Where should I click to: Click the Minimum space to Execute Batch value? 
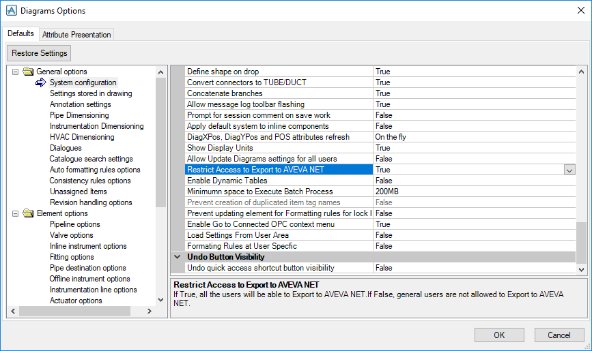[471, 192]
